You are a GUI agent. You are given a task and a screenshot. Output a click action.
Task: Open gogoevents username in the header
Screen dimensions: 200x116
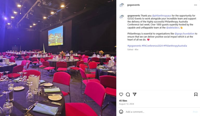(133, 5)
